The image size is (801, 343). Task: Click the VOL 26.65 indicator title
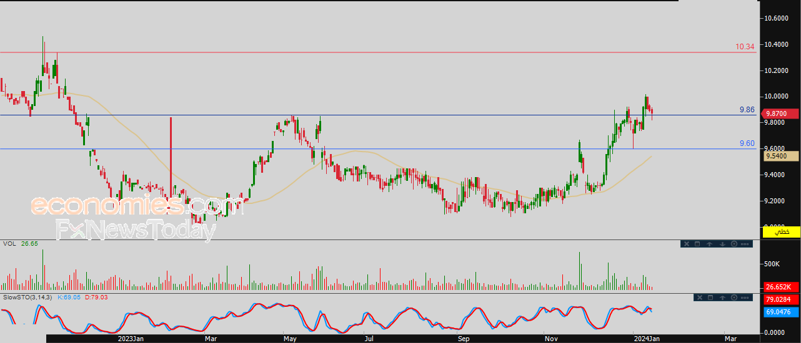click(x=20, y=243)
